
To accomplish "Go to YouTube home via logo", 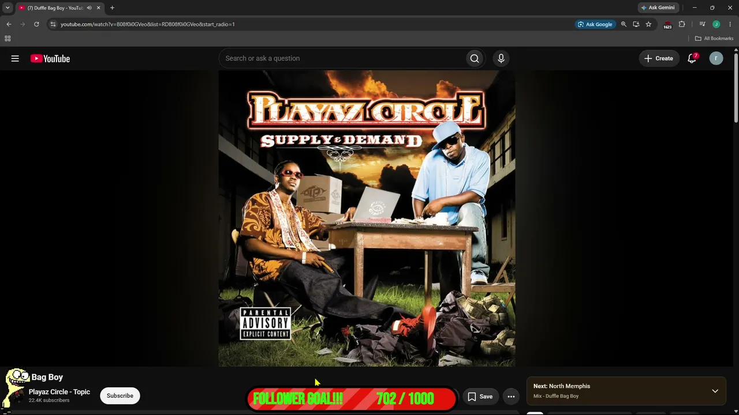I will point(50,58).
